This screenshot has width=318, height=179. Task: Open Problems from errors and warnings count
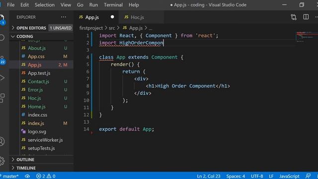(x=46, y=176)
